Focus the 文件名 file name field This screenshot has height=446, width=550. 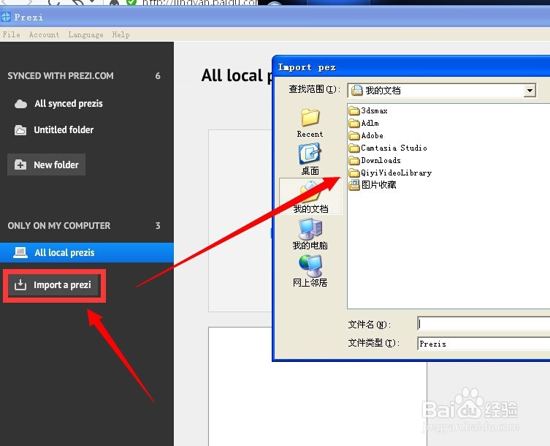(x=484, y=324)
